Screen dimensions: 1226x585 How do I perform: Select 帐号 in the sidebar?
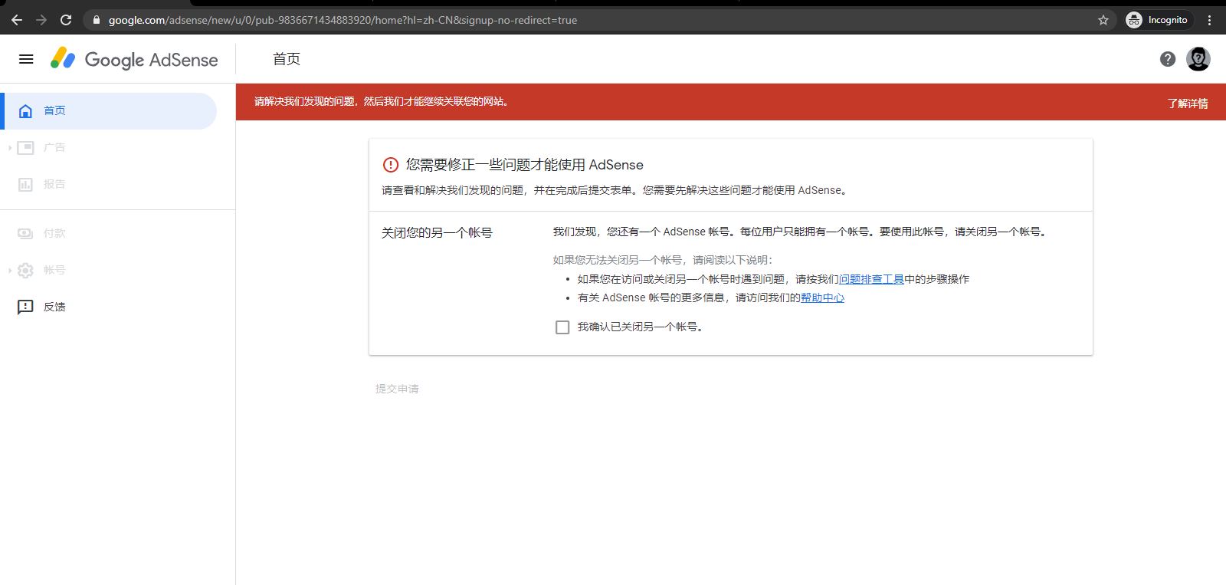109,271
